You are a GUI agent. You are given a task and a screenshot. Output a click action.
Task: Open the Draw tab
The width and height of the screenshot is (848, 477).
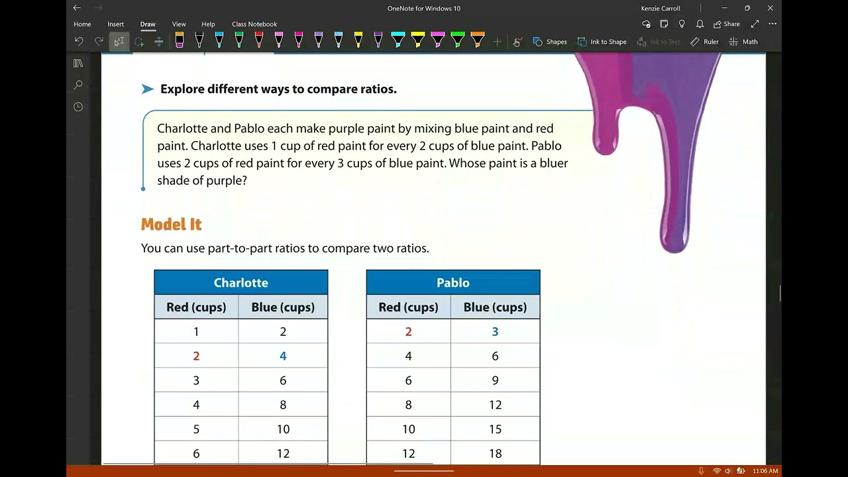148,25
